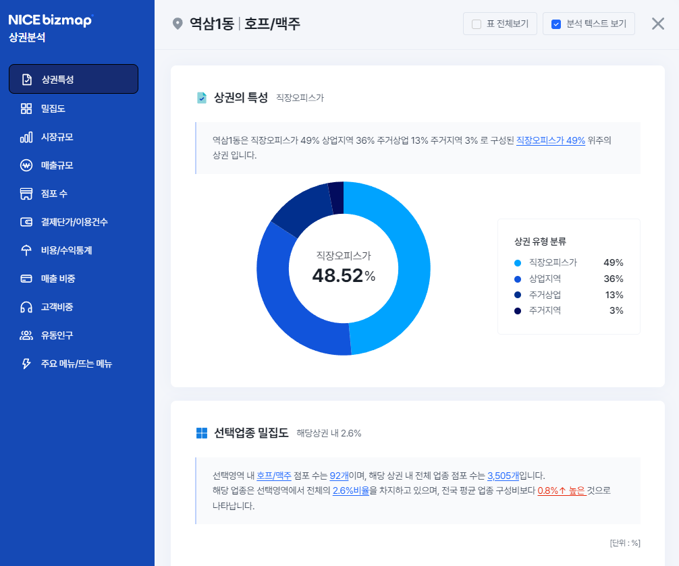Select the 결제단가/이용건수 icon
Viewport: 679px width, 566px height.
[x=27, y=222]
